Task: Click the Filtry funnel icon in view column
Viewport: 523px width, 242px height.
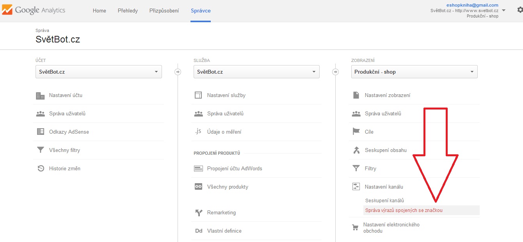Action: 356,168
